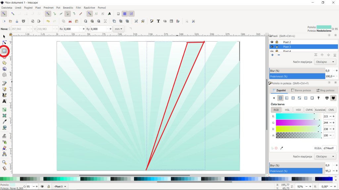The width and height of the screenshot is (339, 190).
Task: Choose the Node editing tool
Action: click(x=4, y=43)
